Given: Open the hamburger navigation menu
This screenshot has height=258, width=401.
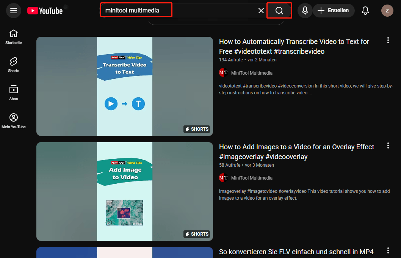Looking at the screenshot, I should 13,11.
